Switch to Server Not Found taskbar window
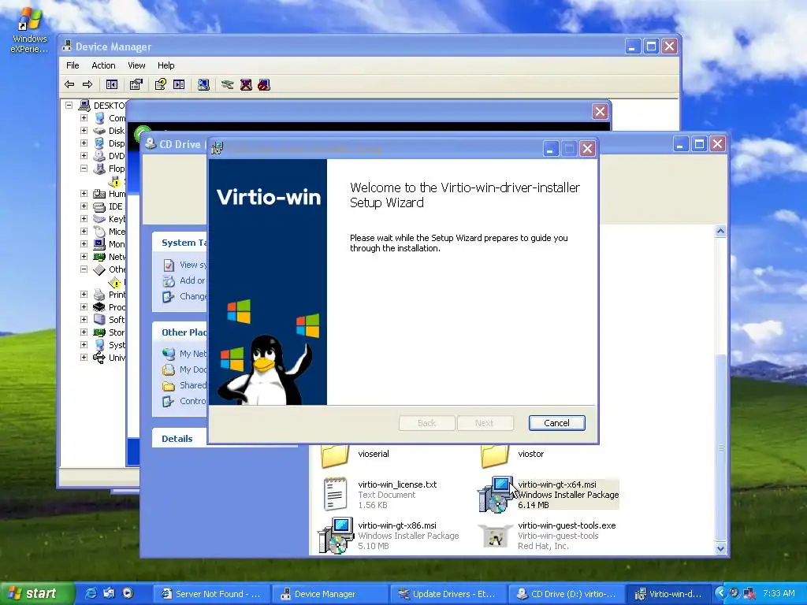 212,594
